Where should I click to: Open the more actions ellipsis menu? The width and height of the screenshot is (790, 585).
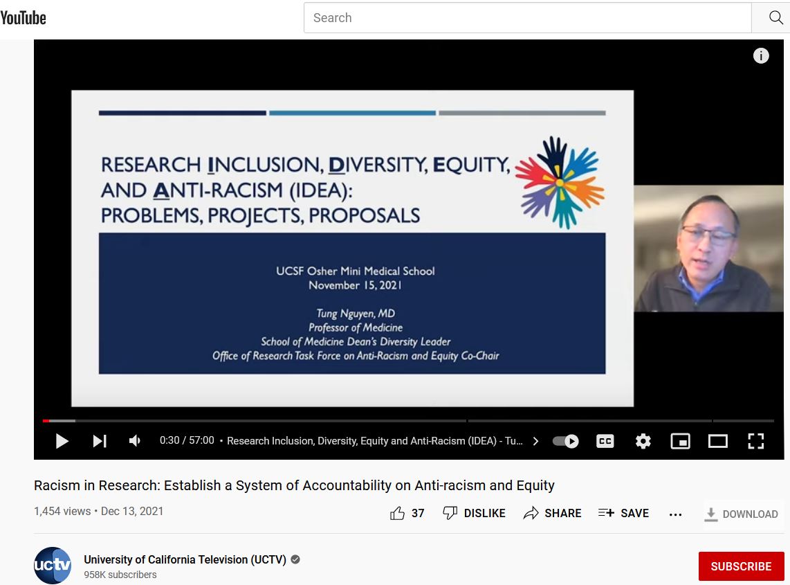click(x=675, y=514)
